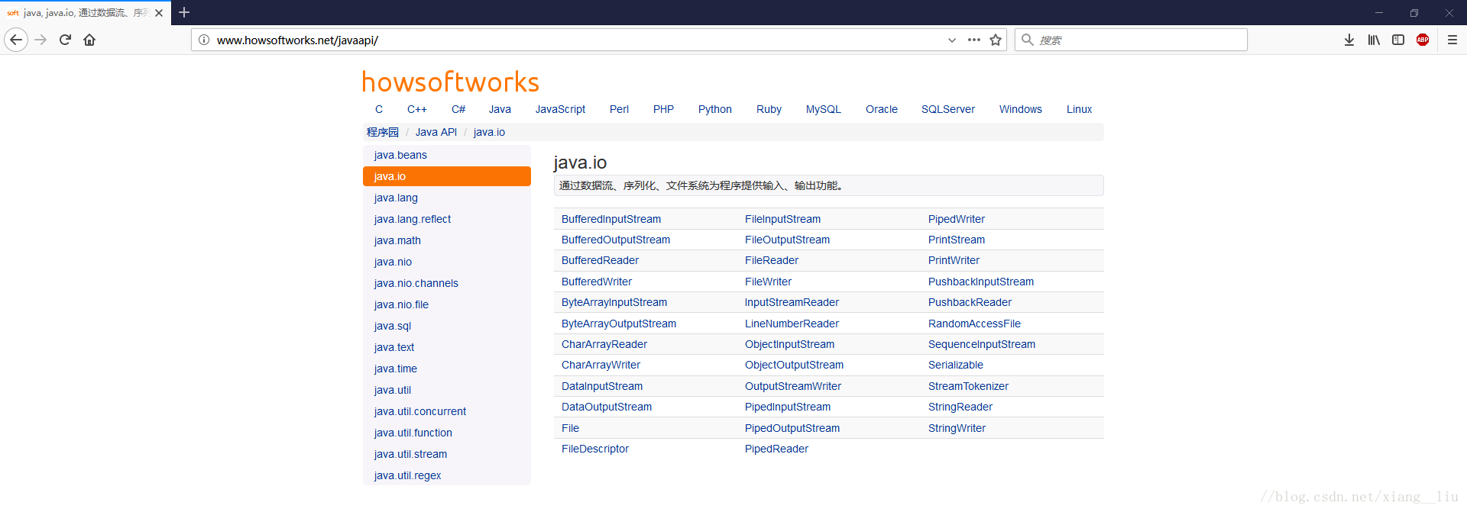Open the File class link

(x=570, y=428)
